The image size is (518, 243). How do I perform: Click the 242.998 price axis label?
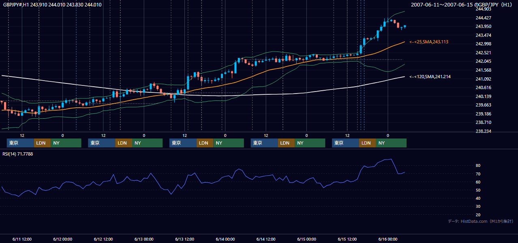(x=484, y=44)
